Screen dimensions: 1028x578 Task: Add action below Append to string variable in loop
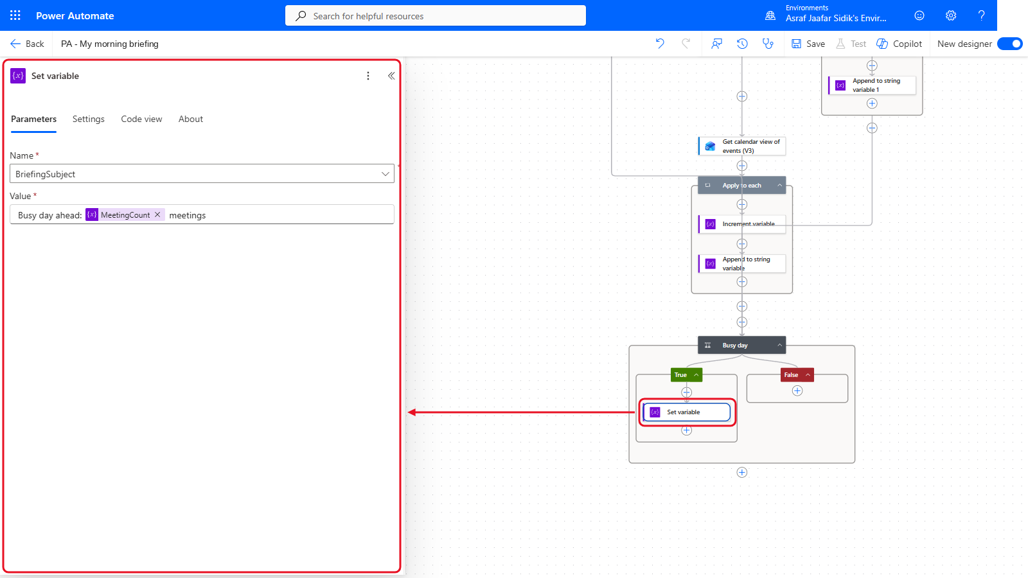pyautogui.click(x=742, y=281)
